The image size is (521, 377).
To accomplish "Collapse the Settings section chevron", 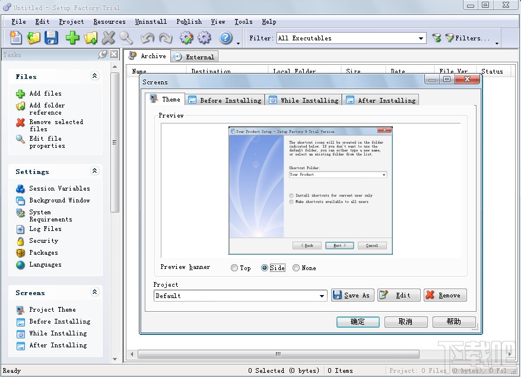I will (x=95, y=171).
